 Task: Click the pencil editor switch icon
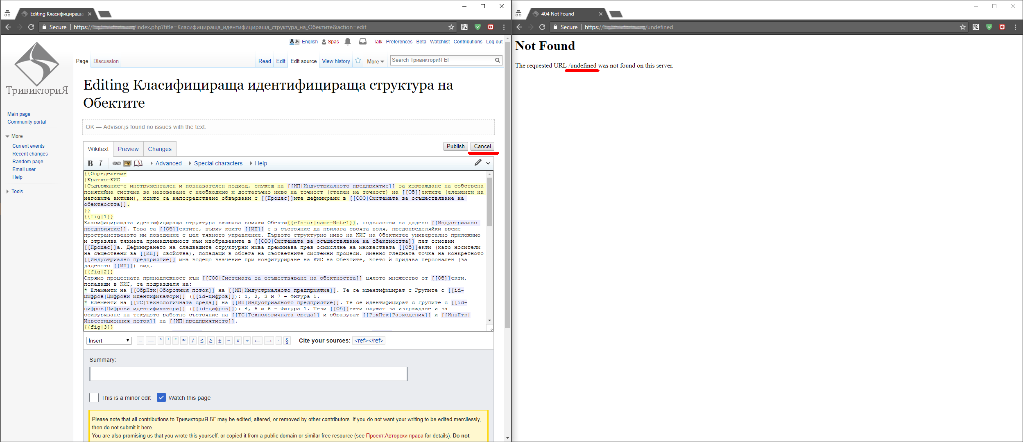click(x=478, y=162)
